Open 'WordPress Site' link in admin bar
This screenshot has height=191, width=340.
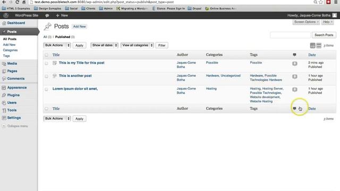coord(27,15)
